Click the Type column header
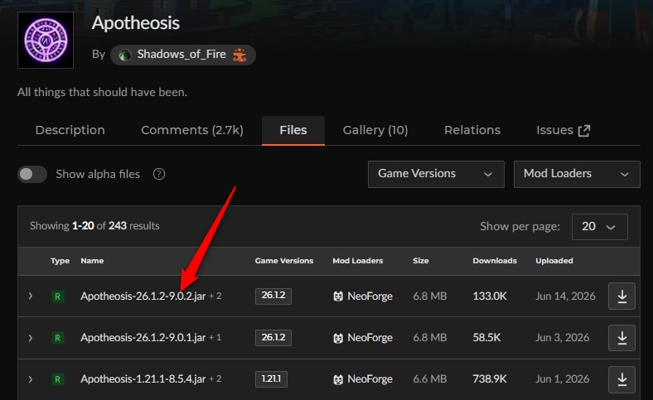The width and height of the screenshot is (653, 400). pyautogui.click(x=60, y=261)
